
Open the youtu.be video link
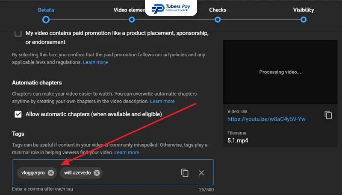point(266,119)
